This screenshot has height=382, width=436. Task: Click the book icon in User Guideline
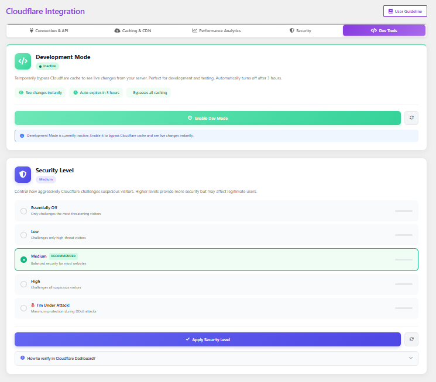[390, 11]
